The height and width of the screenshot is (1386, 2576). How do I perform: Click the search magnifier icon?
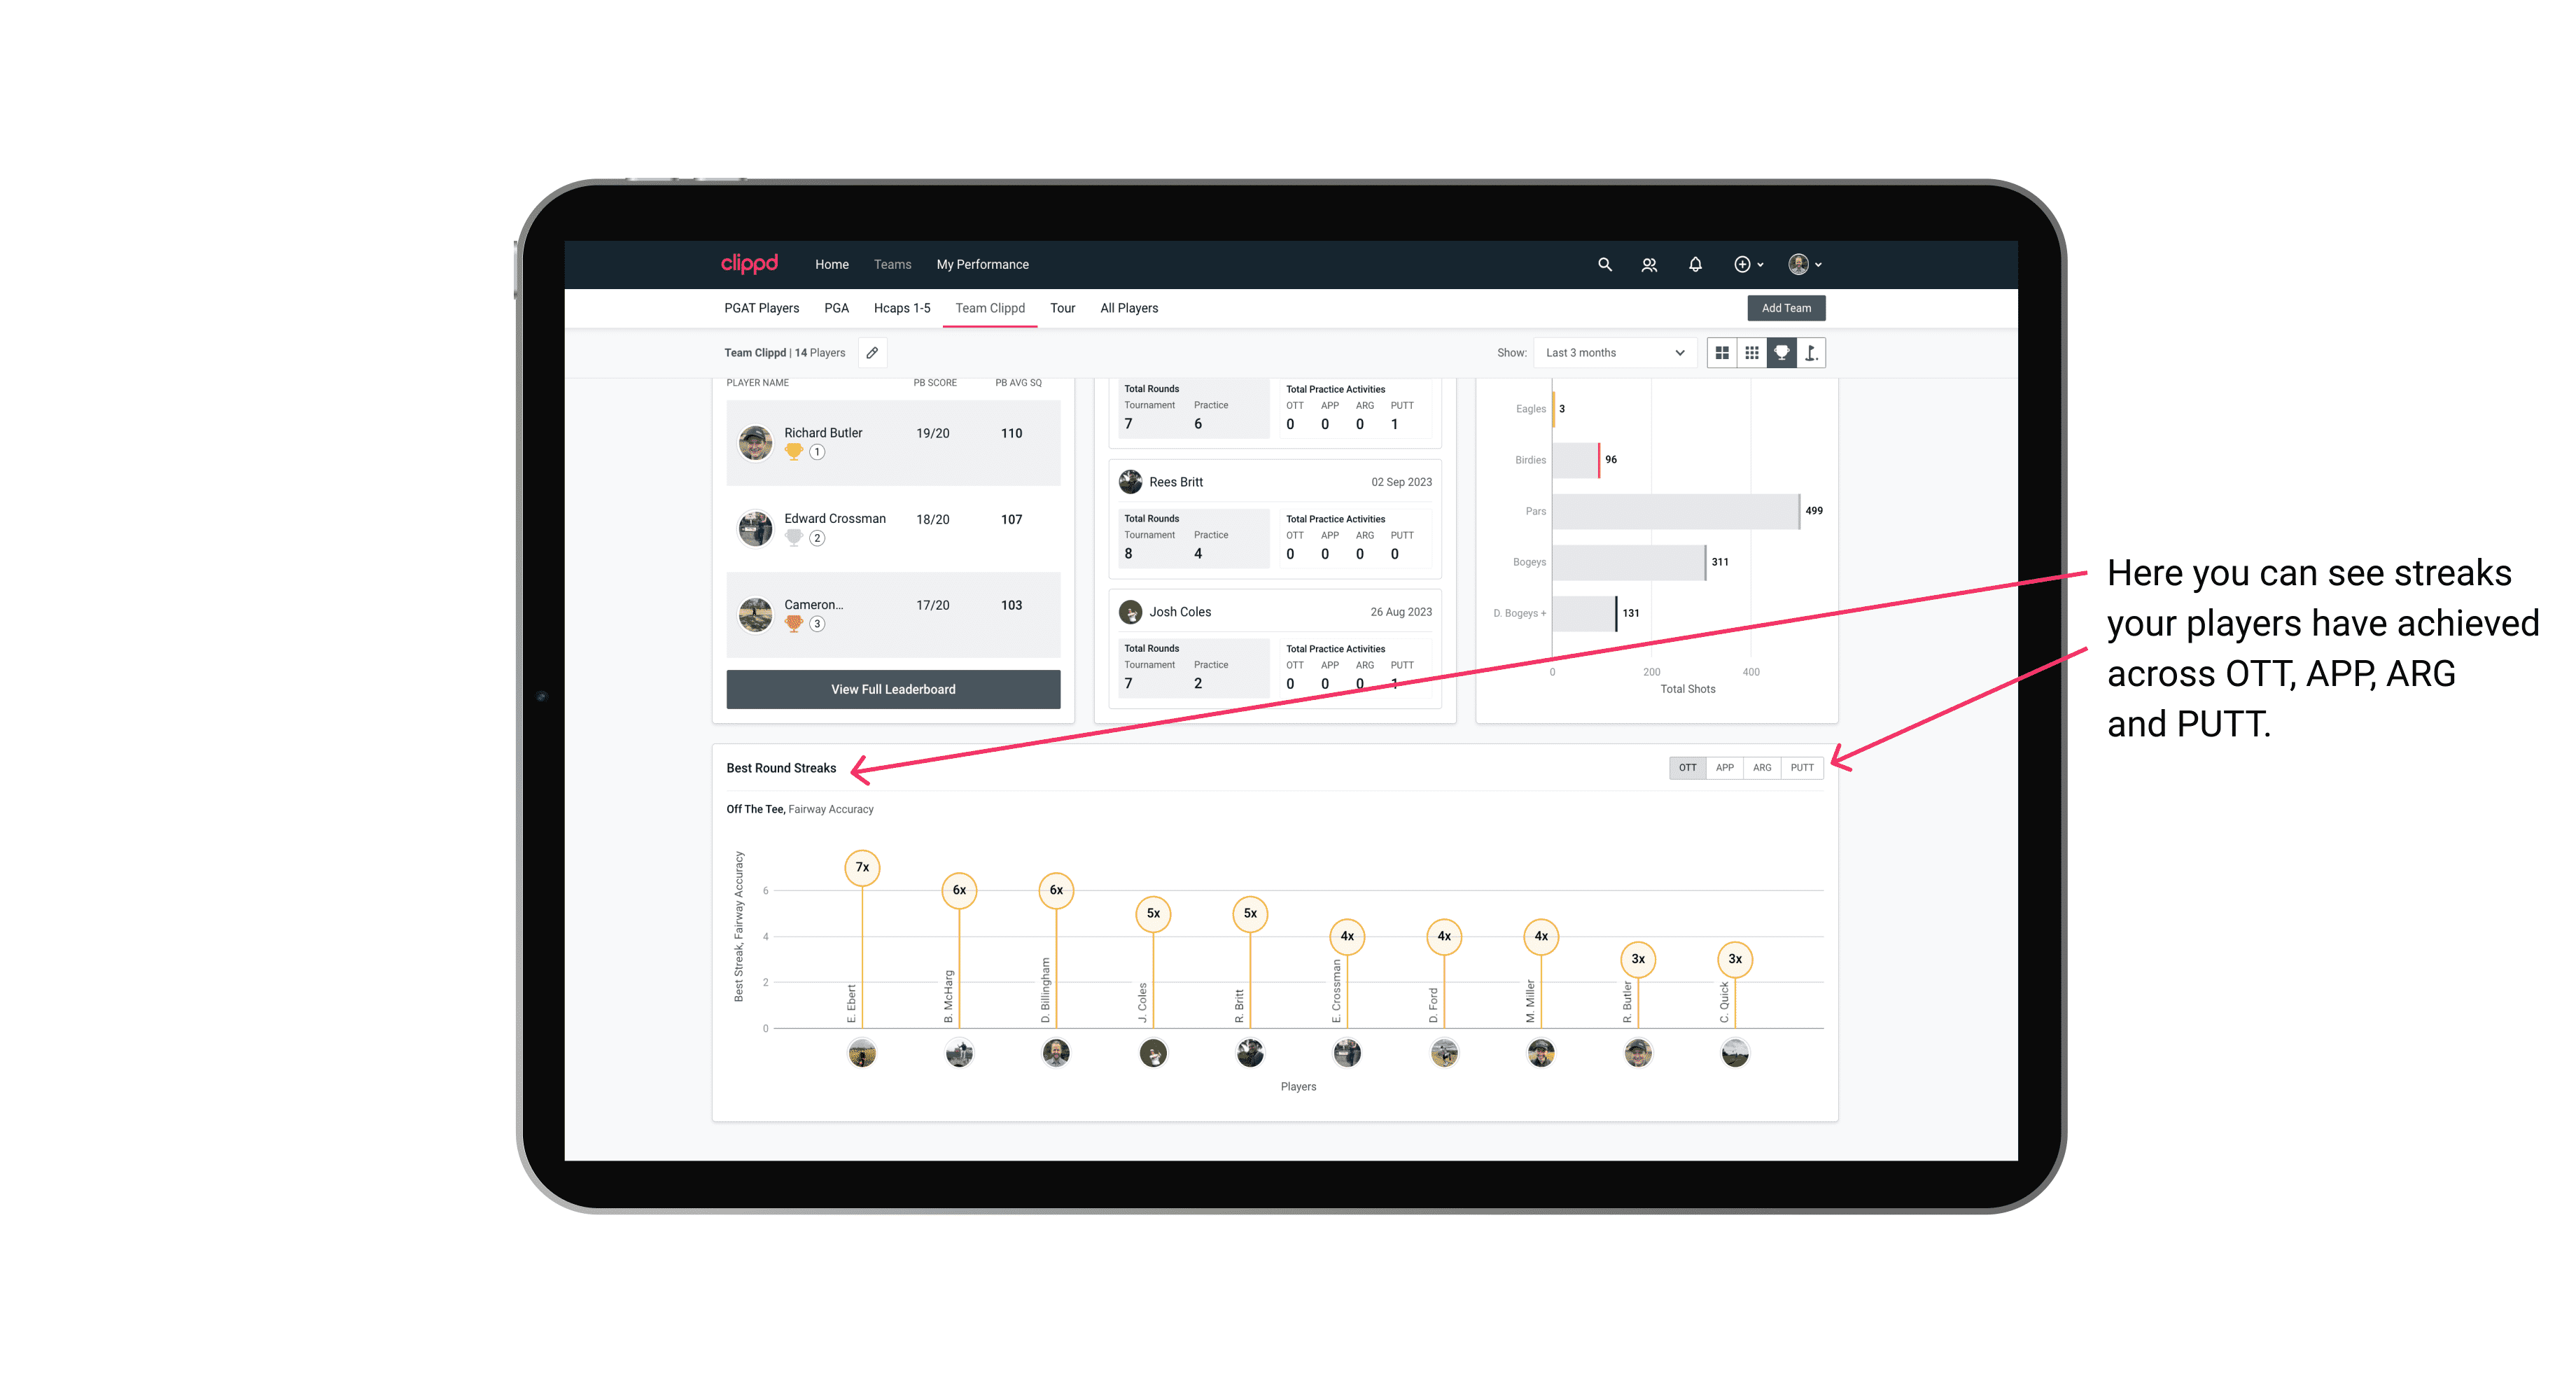coord(1604,265)
